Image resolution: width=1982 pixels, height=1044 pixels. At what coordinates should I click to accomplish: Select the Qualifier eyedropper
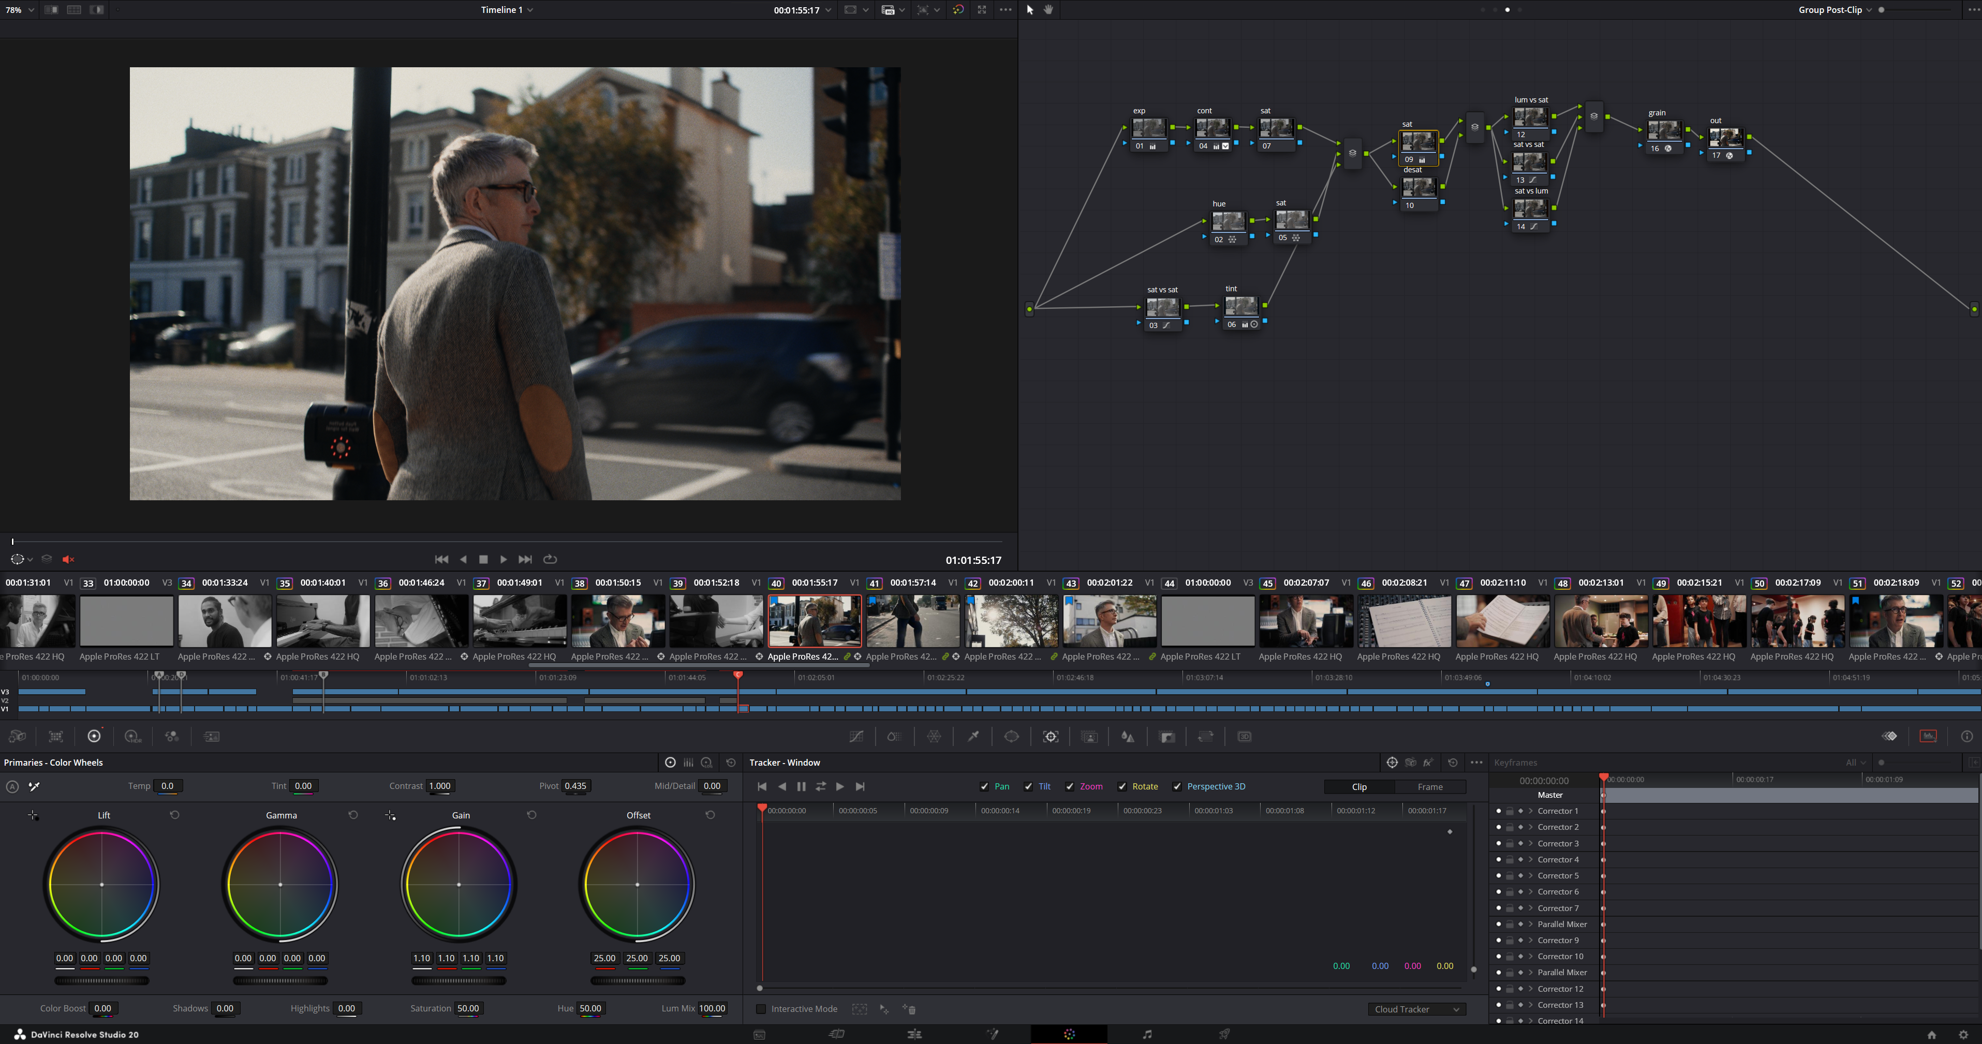click(x=974, y=736)
